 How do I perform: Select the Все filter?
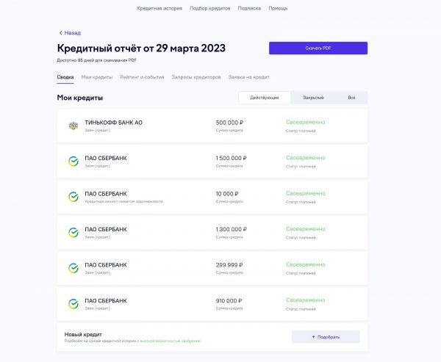point(351,98)
